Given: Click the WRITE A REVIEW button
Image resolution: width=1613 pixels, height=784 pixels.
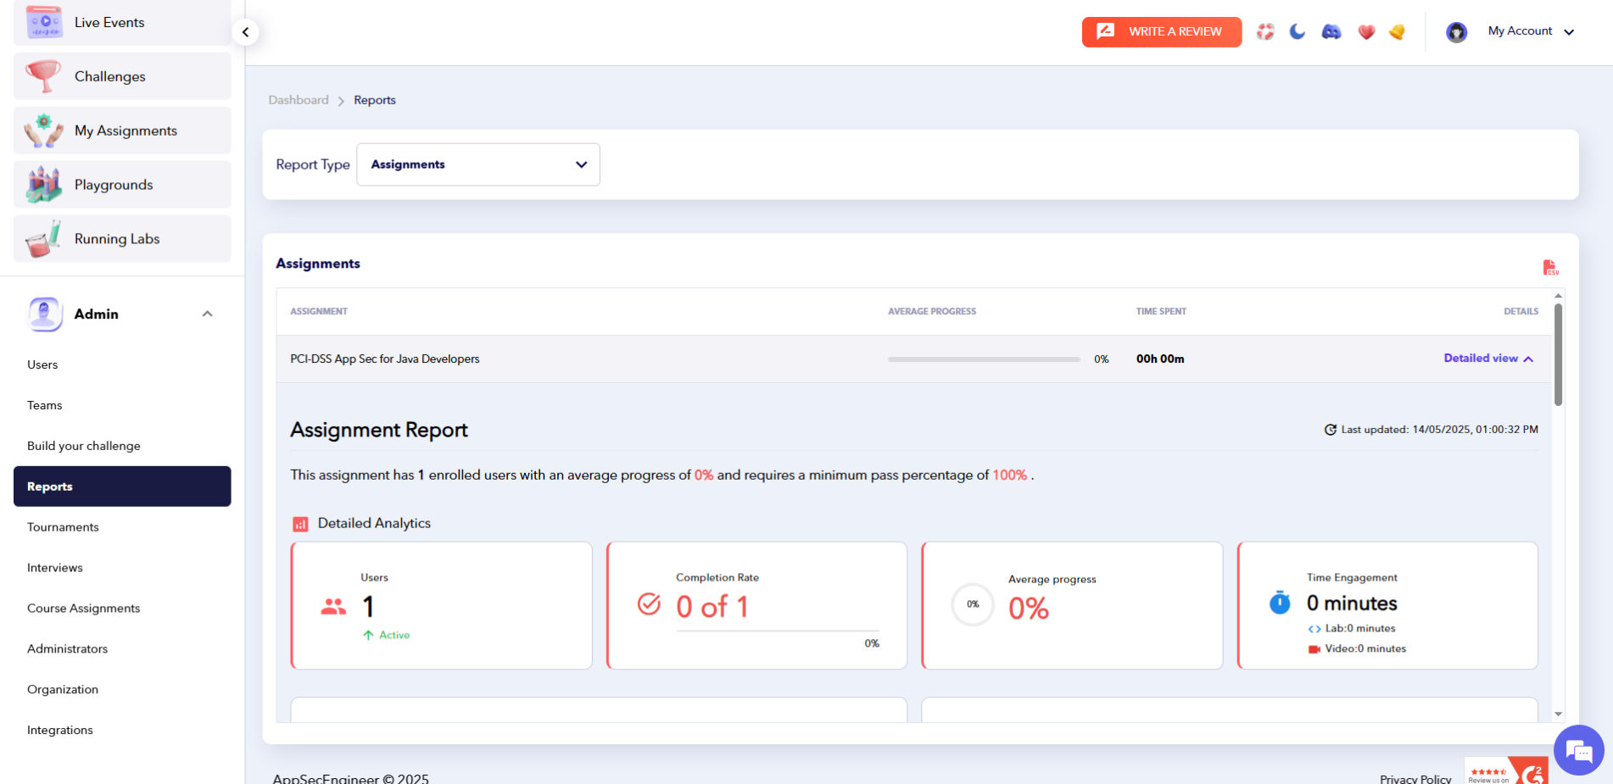Looking at the screenshot, I should click(x=1161, y=31).
